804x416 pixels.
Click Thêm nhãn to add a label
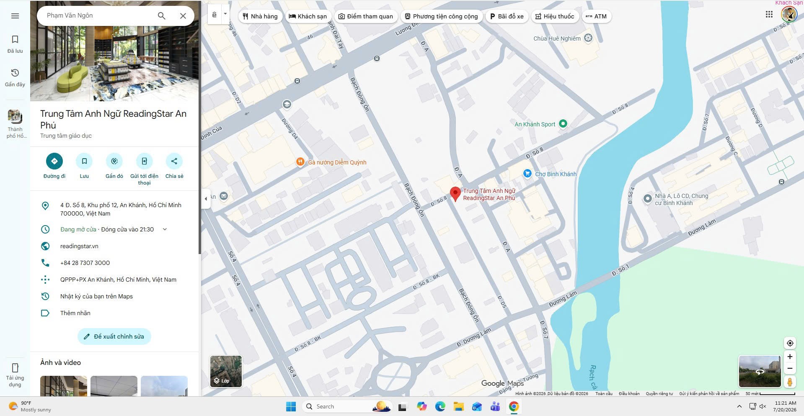click(75, 313)
